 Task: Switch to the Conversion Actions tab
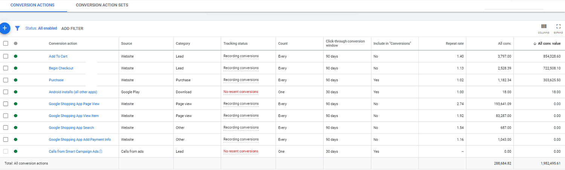pyautogui.click(x=32, y=5)
